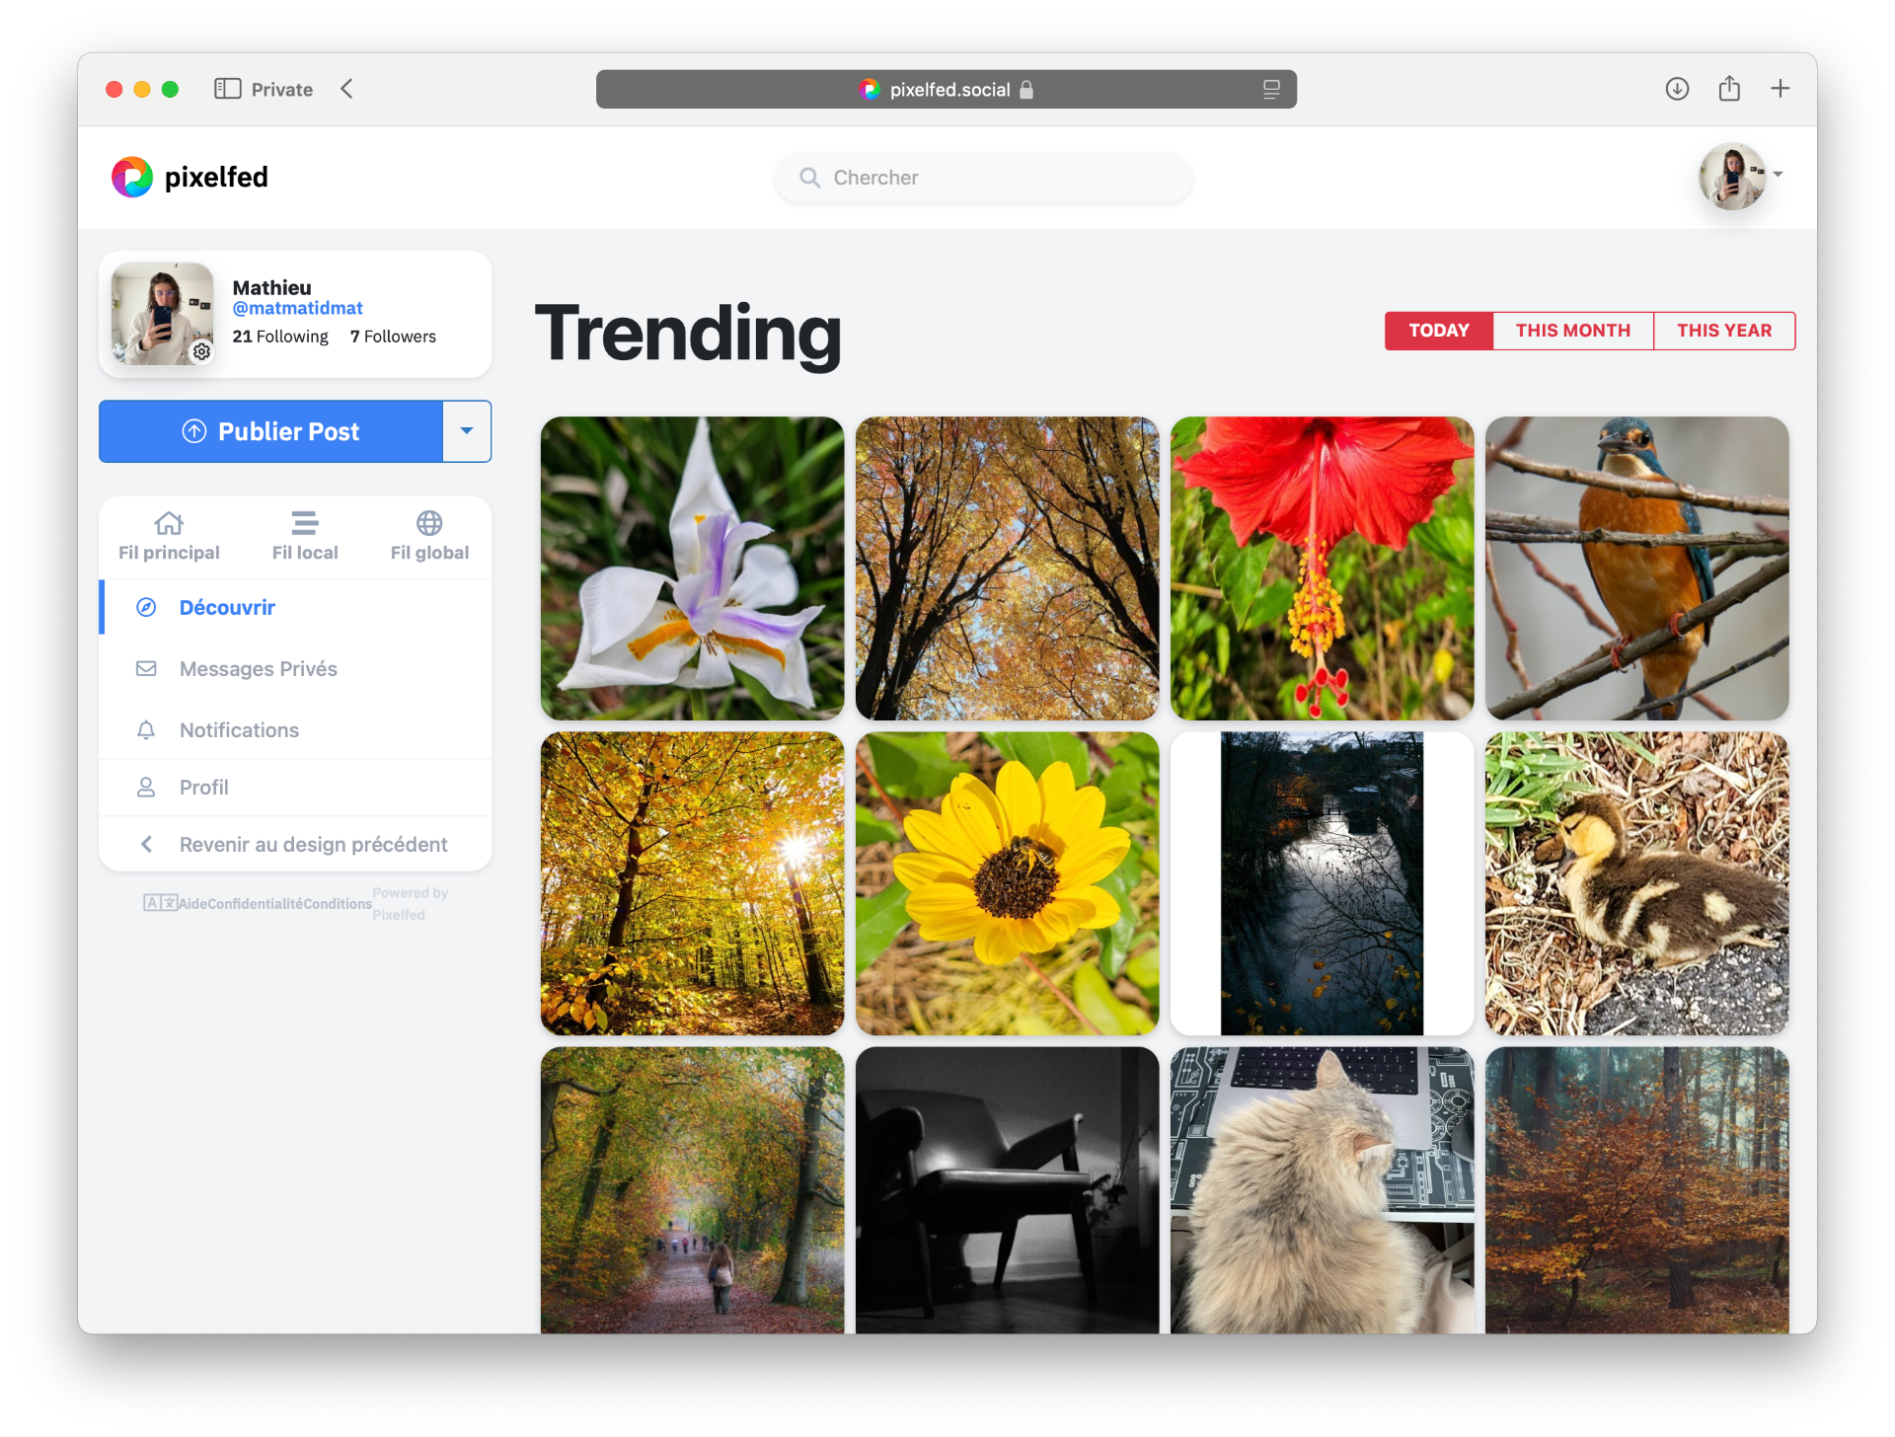Select the TODAY trending range

(x=1438, y=331)
